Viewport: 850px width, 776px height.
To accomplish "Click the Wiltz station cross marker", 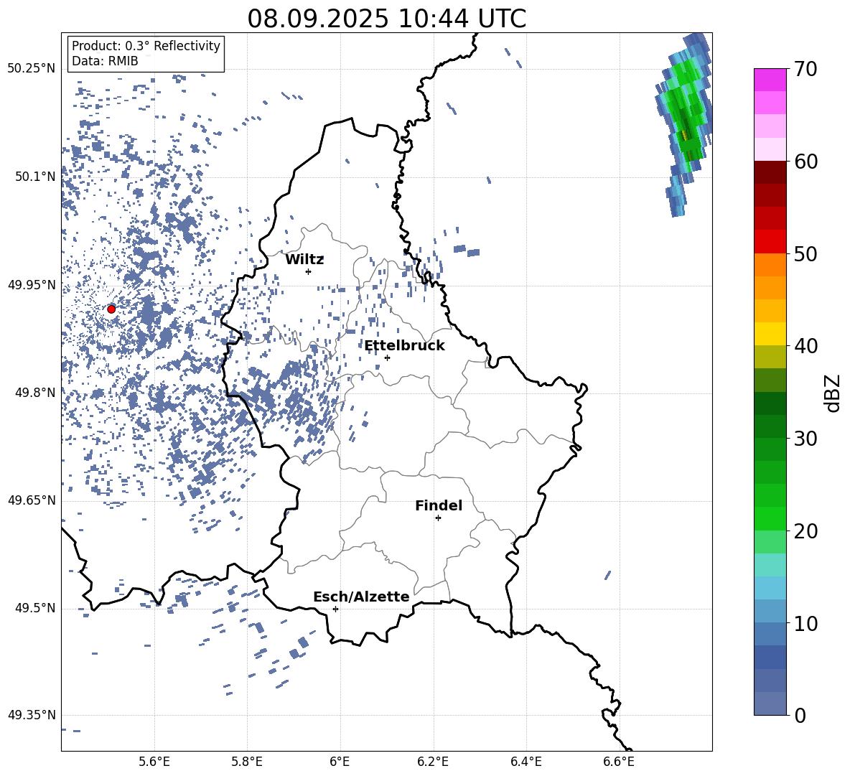I will pyautogui.click(x=309, y=271).
